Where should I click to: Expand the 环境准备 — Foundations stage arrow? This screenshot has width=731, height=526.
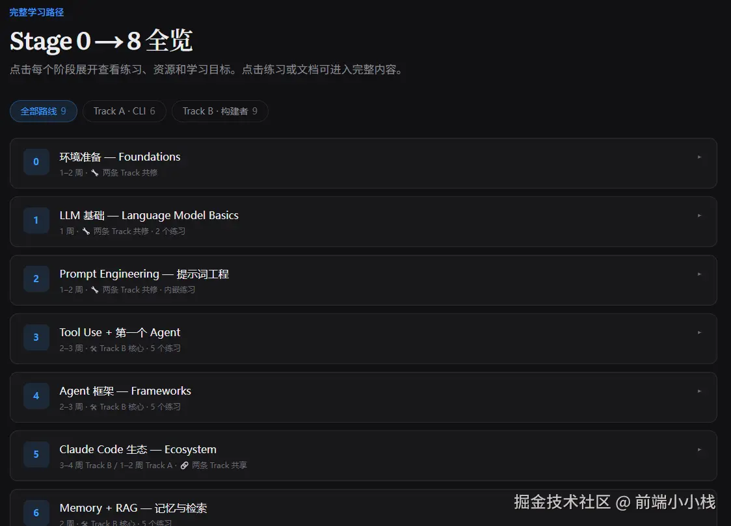tap(699, 157)
